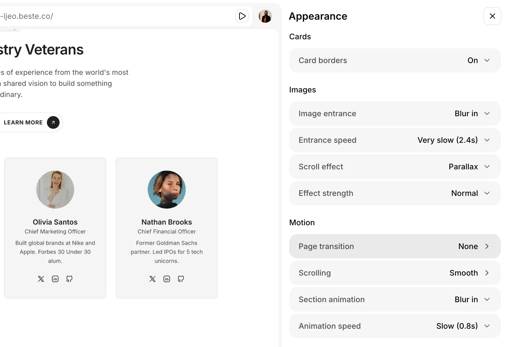The height and width of the screenshot is (347, 508).
Task: Open Nathan Brooks' LinkedIn icon
Action: point(167,279)
